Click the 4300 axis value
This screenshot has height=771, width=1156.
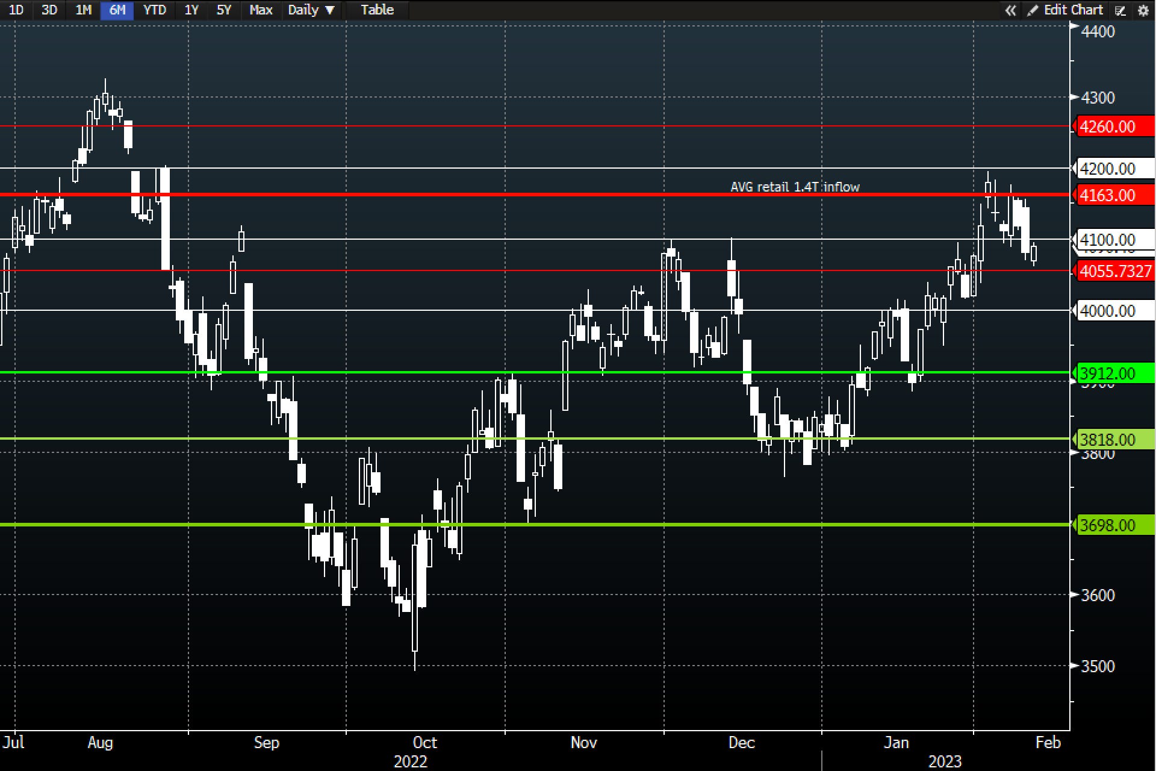pyautogui.click(x=1098, y=97)
